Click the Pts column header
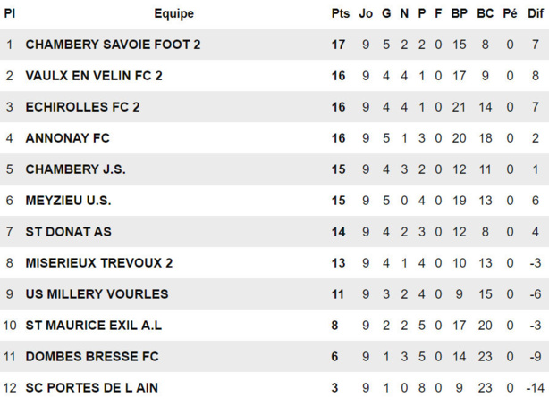 coord(340,13)
